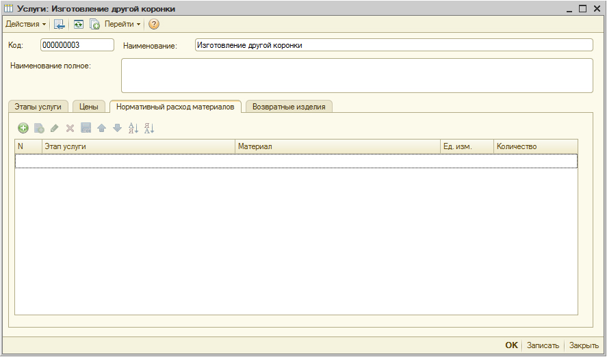Click into the Наименование полное text field
Screen dimensions: 607x357
coord(357,75)
